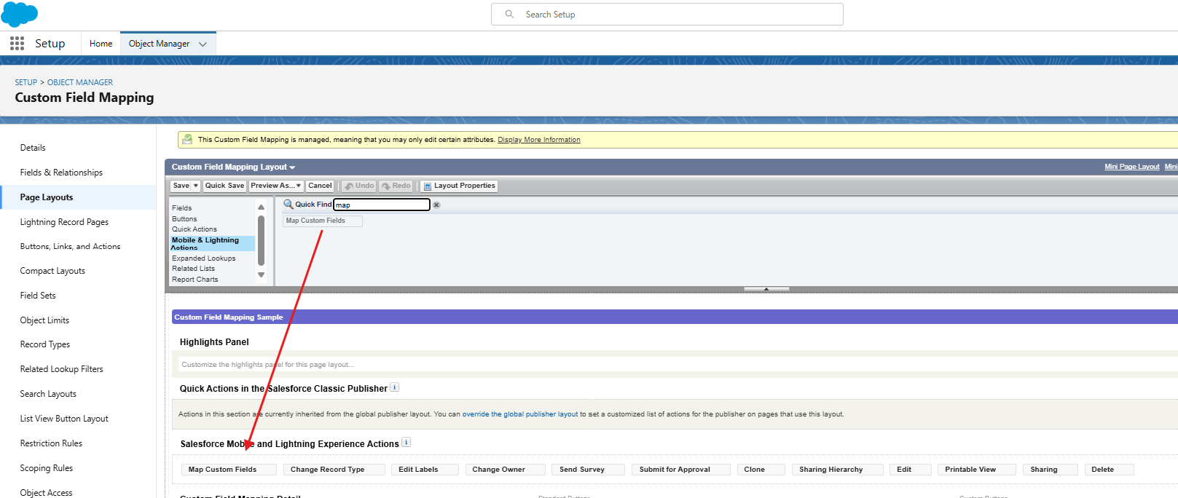
Task: Open Page Layouts in sidebar
Action: pos(47,197)
